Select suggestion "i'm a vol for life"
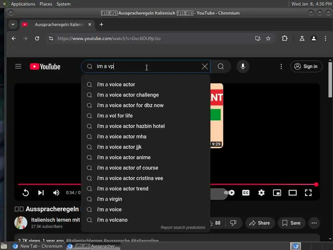333x250 pixels. (146, 116)
